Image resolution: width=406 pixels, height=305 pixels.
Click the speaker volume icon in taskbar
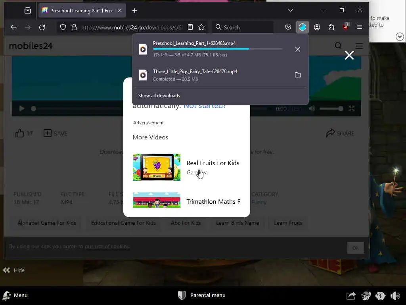coord(395,295)
